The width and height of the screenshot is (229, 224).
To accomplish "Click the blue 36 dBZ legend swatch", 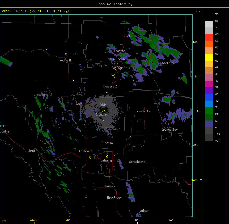I will tap(209, 97).
